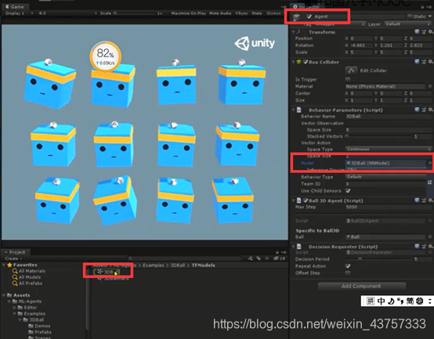Open Box Collider help icon
This screenshot has height=339, width=434.
(x=417, y=62)
